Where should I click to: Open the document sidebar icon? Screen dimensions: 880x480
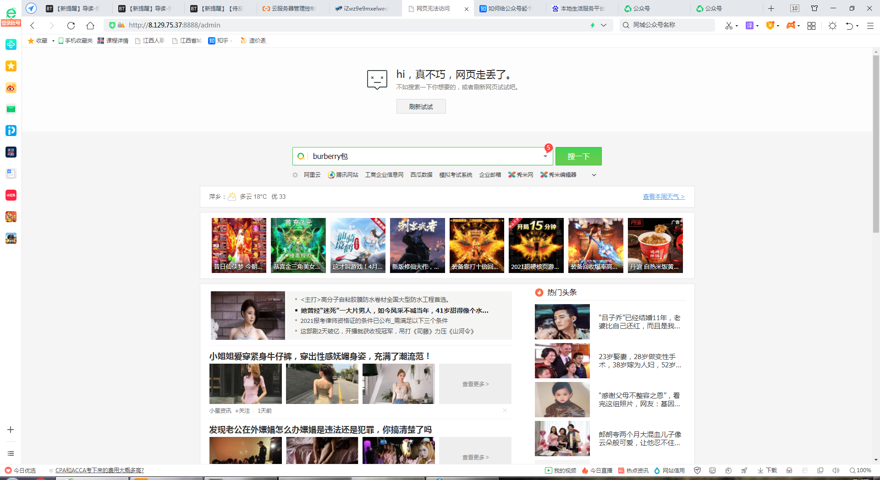pos(11,174)
